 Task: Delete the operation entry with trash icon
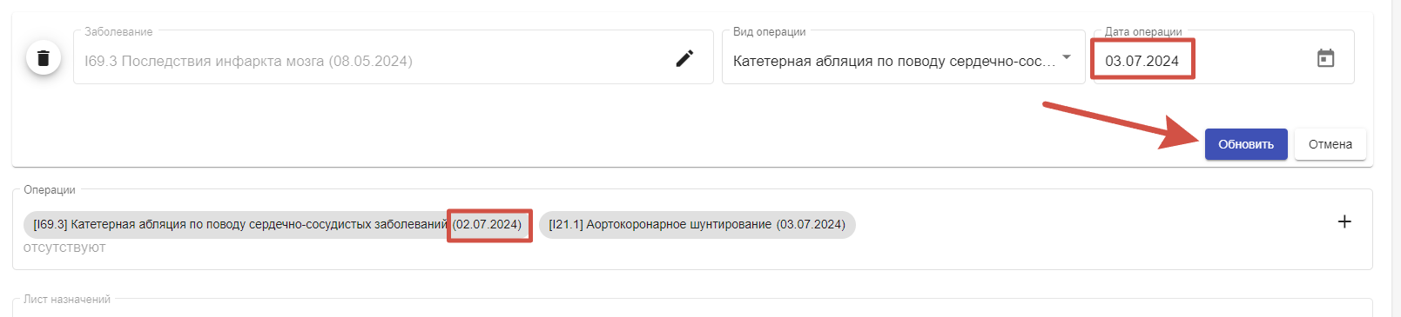(44, 58)
